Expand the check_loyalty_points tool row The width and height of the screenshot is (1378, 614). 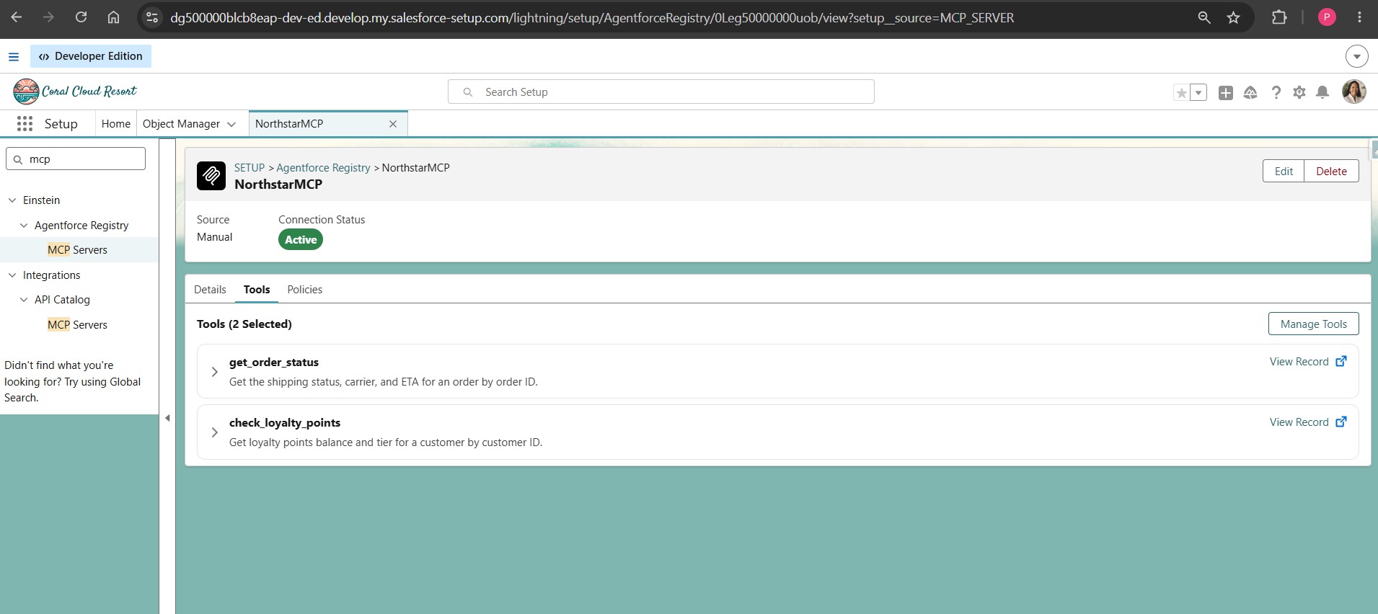(x=214, y=432)
